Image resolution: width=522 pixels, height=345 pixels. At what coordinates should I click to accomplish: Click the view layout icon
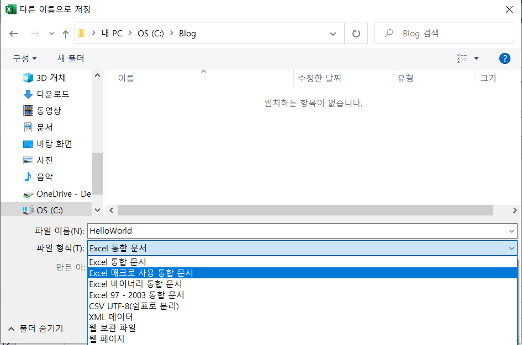[461, 58]
